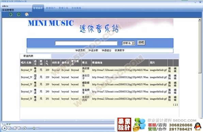Screen dimensions: 203x132
Task: Switch to the 管理用户 tab
Action: point(50,8)
